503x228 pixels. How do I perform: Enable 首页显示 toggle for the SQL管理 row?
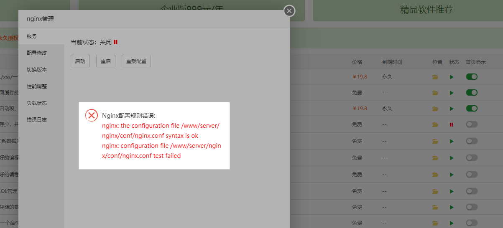(472, 191)
